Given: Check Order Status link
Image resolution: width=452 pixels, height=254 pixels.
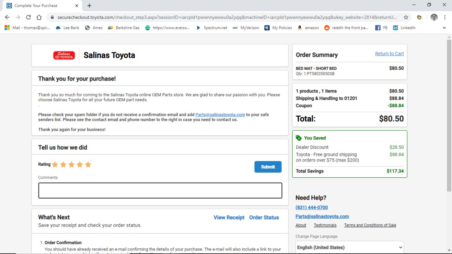Looking at the screenshot, I should click(x=264, y=218).
